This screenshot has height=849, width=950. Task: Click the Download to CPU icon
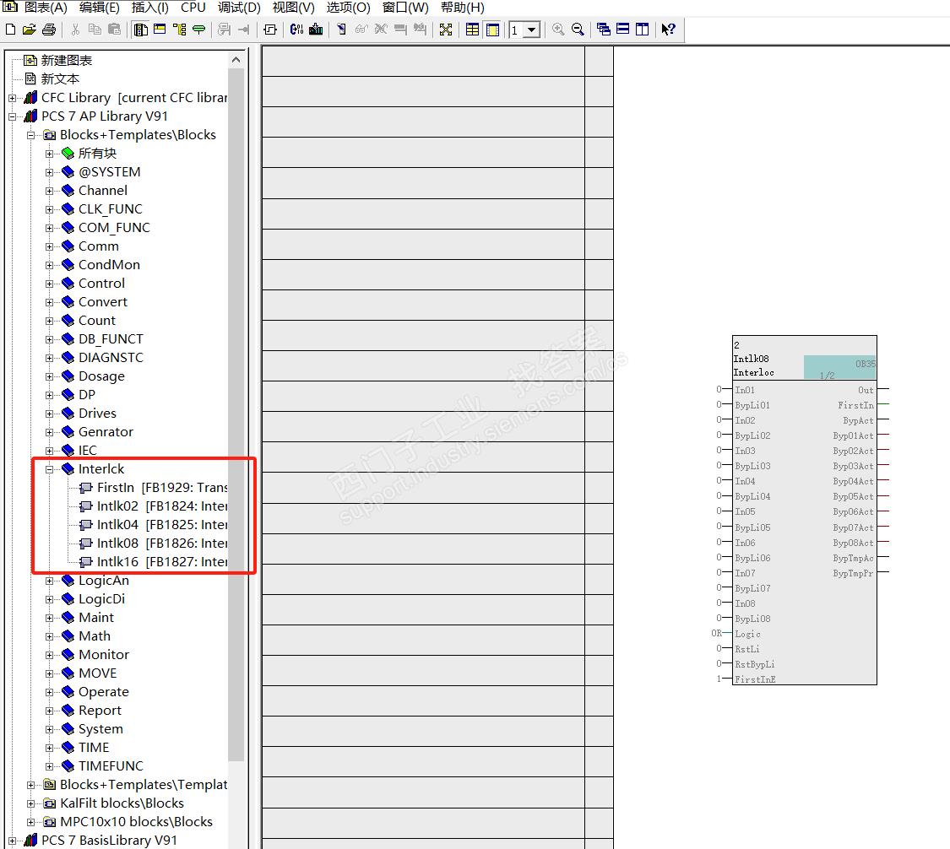(316, 29)
